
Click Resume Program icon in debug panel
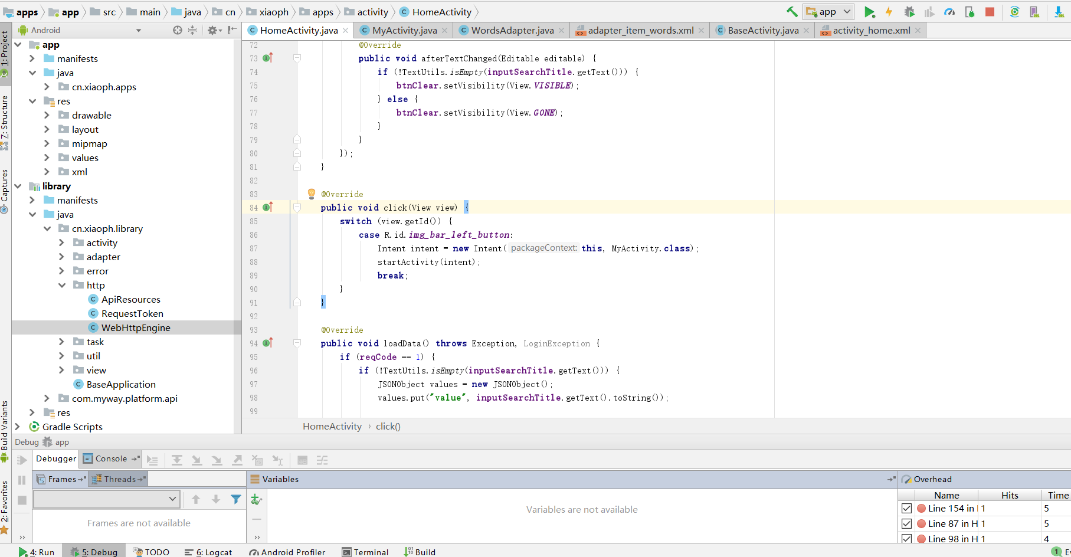(x=22, y=460)
